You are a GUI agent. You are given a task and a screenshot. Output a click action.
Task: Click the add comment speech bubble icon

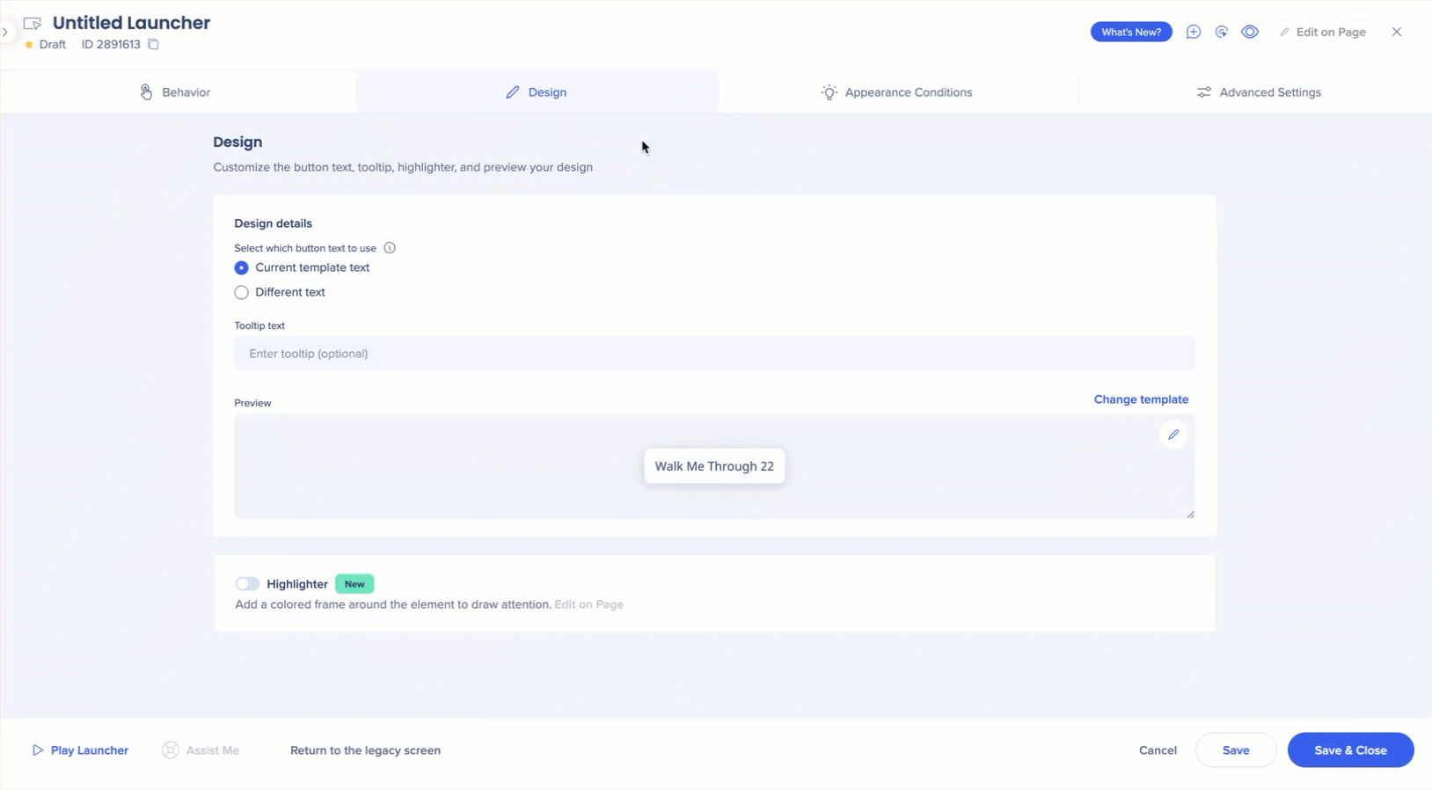(1193, 32)
